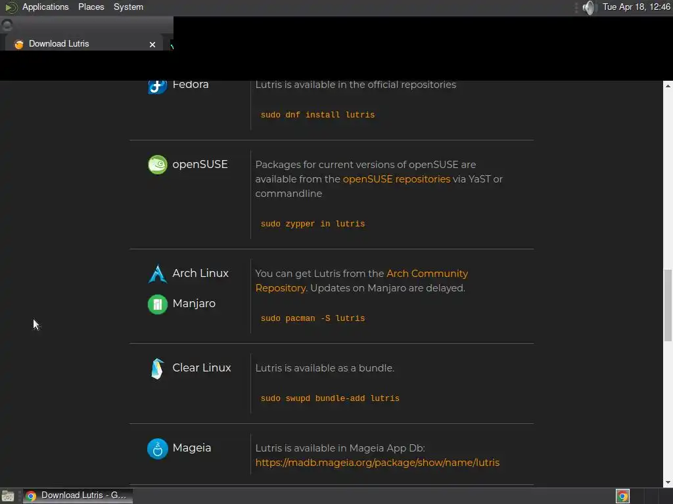Image resolution: width=673 pixels, height=504 pixels.
Task: Click the Arch Linux logo icon
Action: [x=158, y=274]
